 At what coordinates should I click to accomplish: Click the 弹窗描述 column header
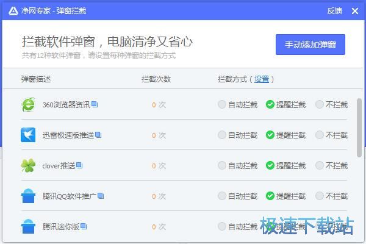pyautogui.click(x=36, y=79)
